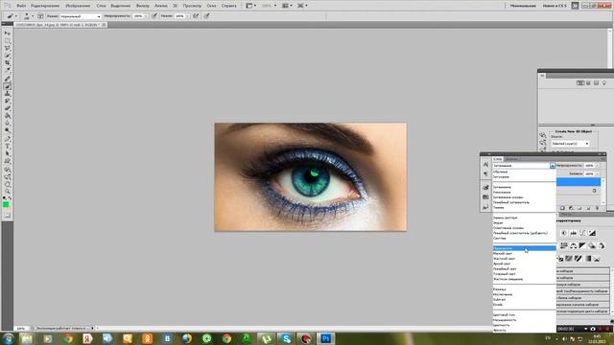
Task: Open brush opacity slider dropdown
Action: 146,16
